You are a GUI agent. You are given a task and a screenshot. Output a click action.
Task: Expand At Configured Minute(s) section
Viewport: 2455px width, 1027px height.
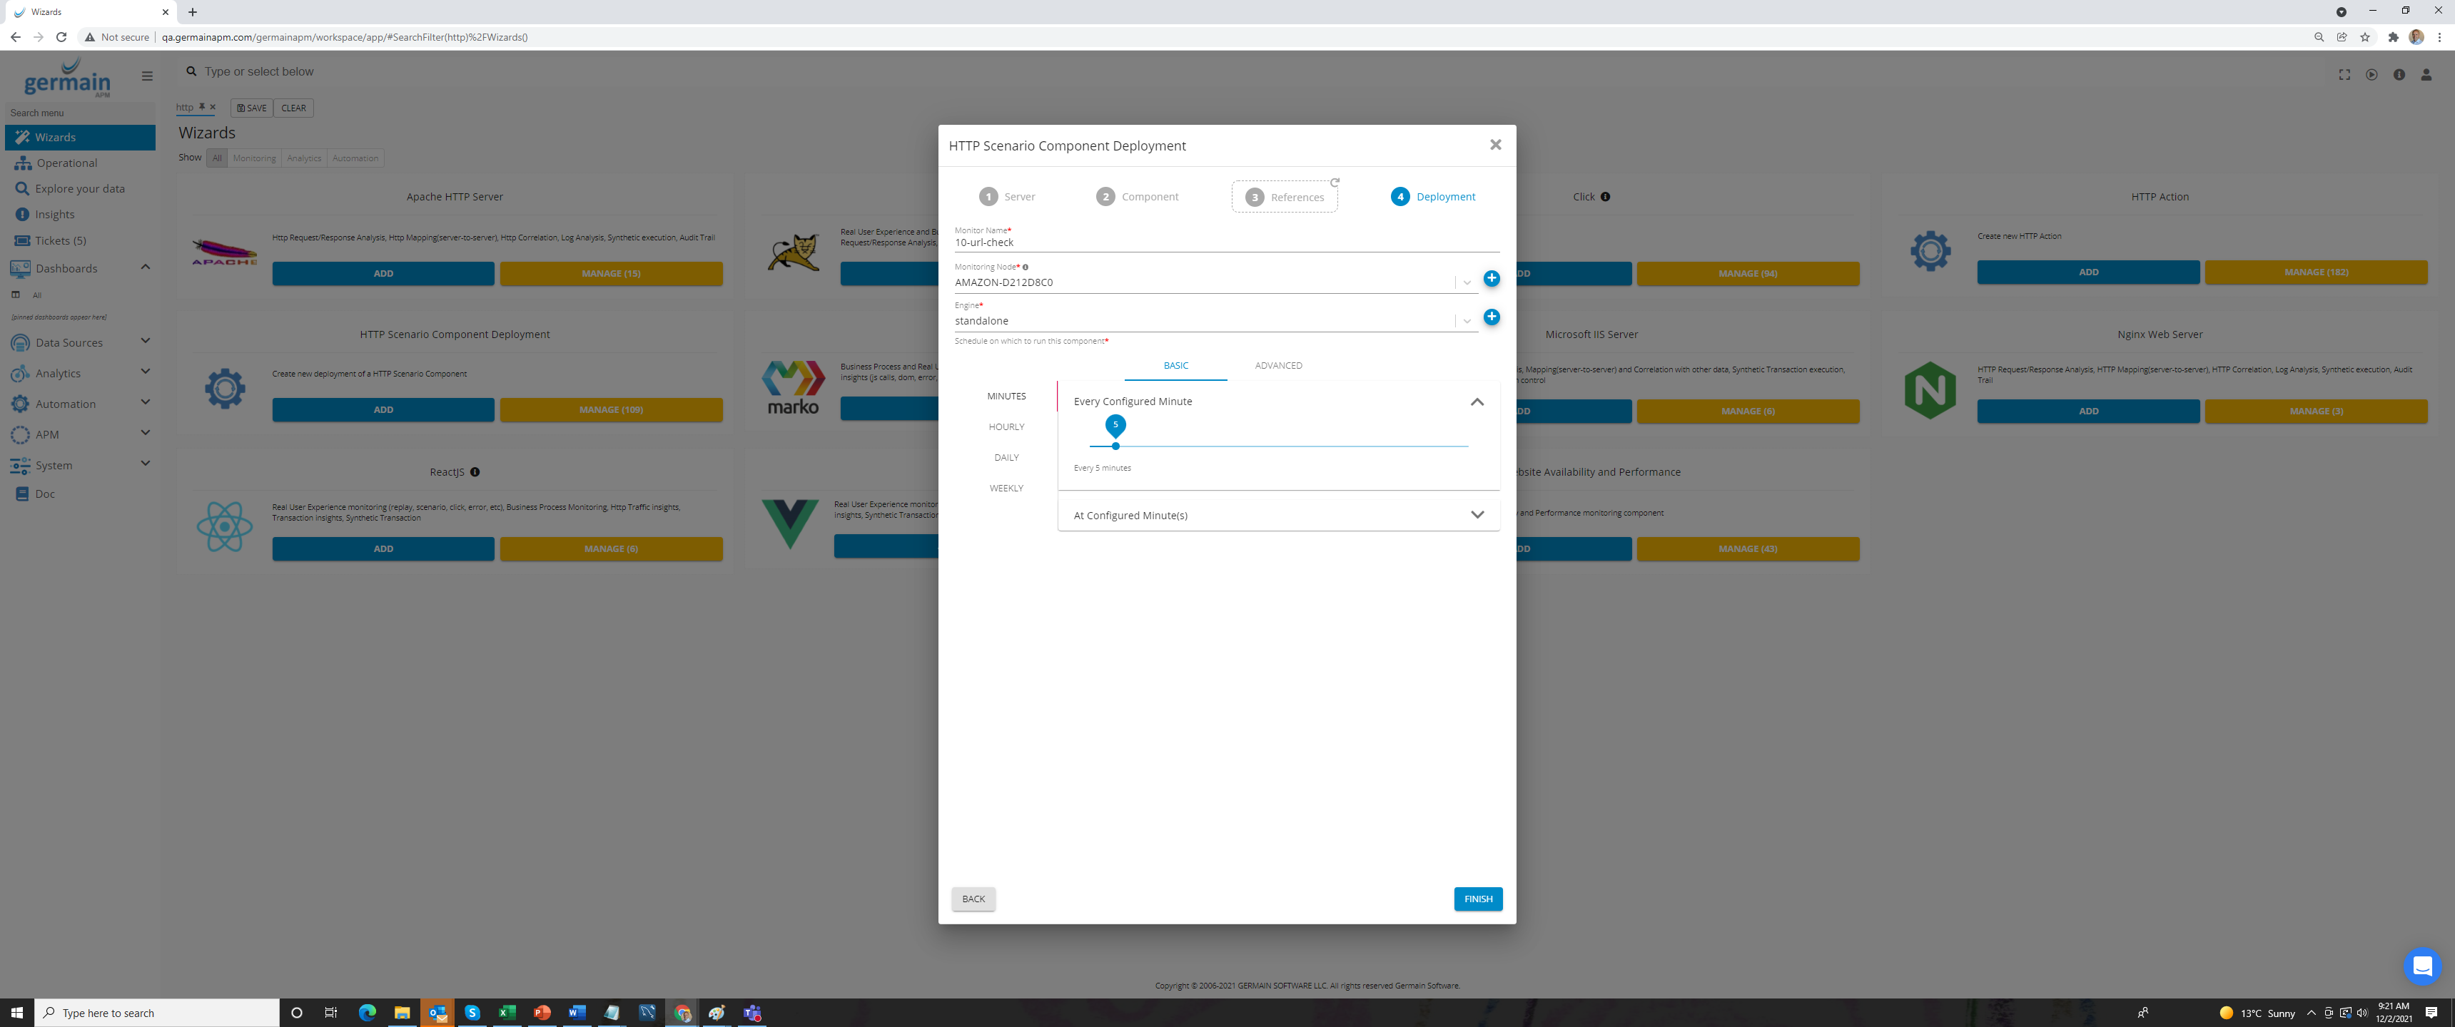(x=1477, y=516)
